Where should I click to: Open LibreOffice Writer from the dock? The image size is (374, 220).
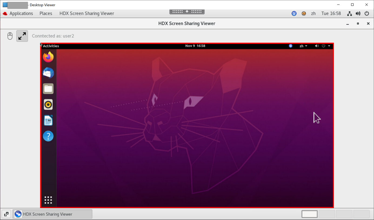48,121
